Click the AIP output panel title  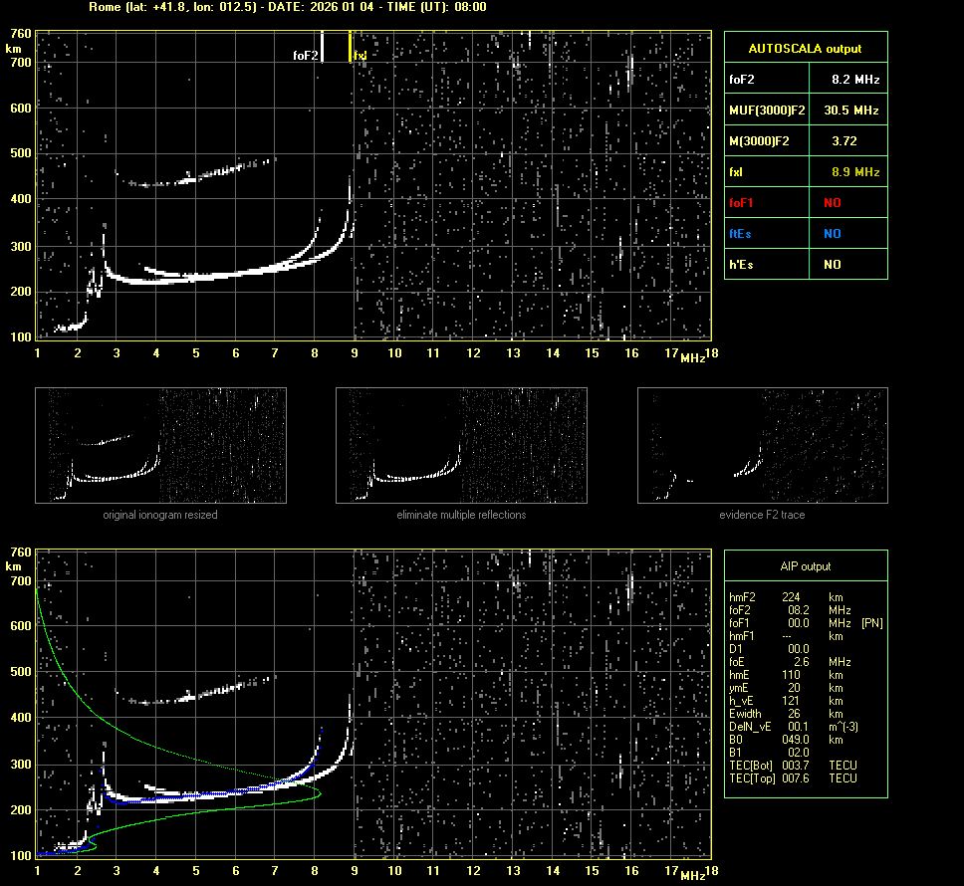[x=805, y=566]
